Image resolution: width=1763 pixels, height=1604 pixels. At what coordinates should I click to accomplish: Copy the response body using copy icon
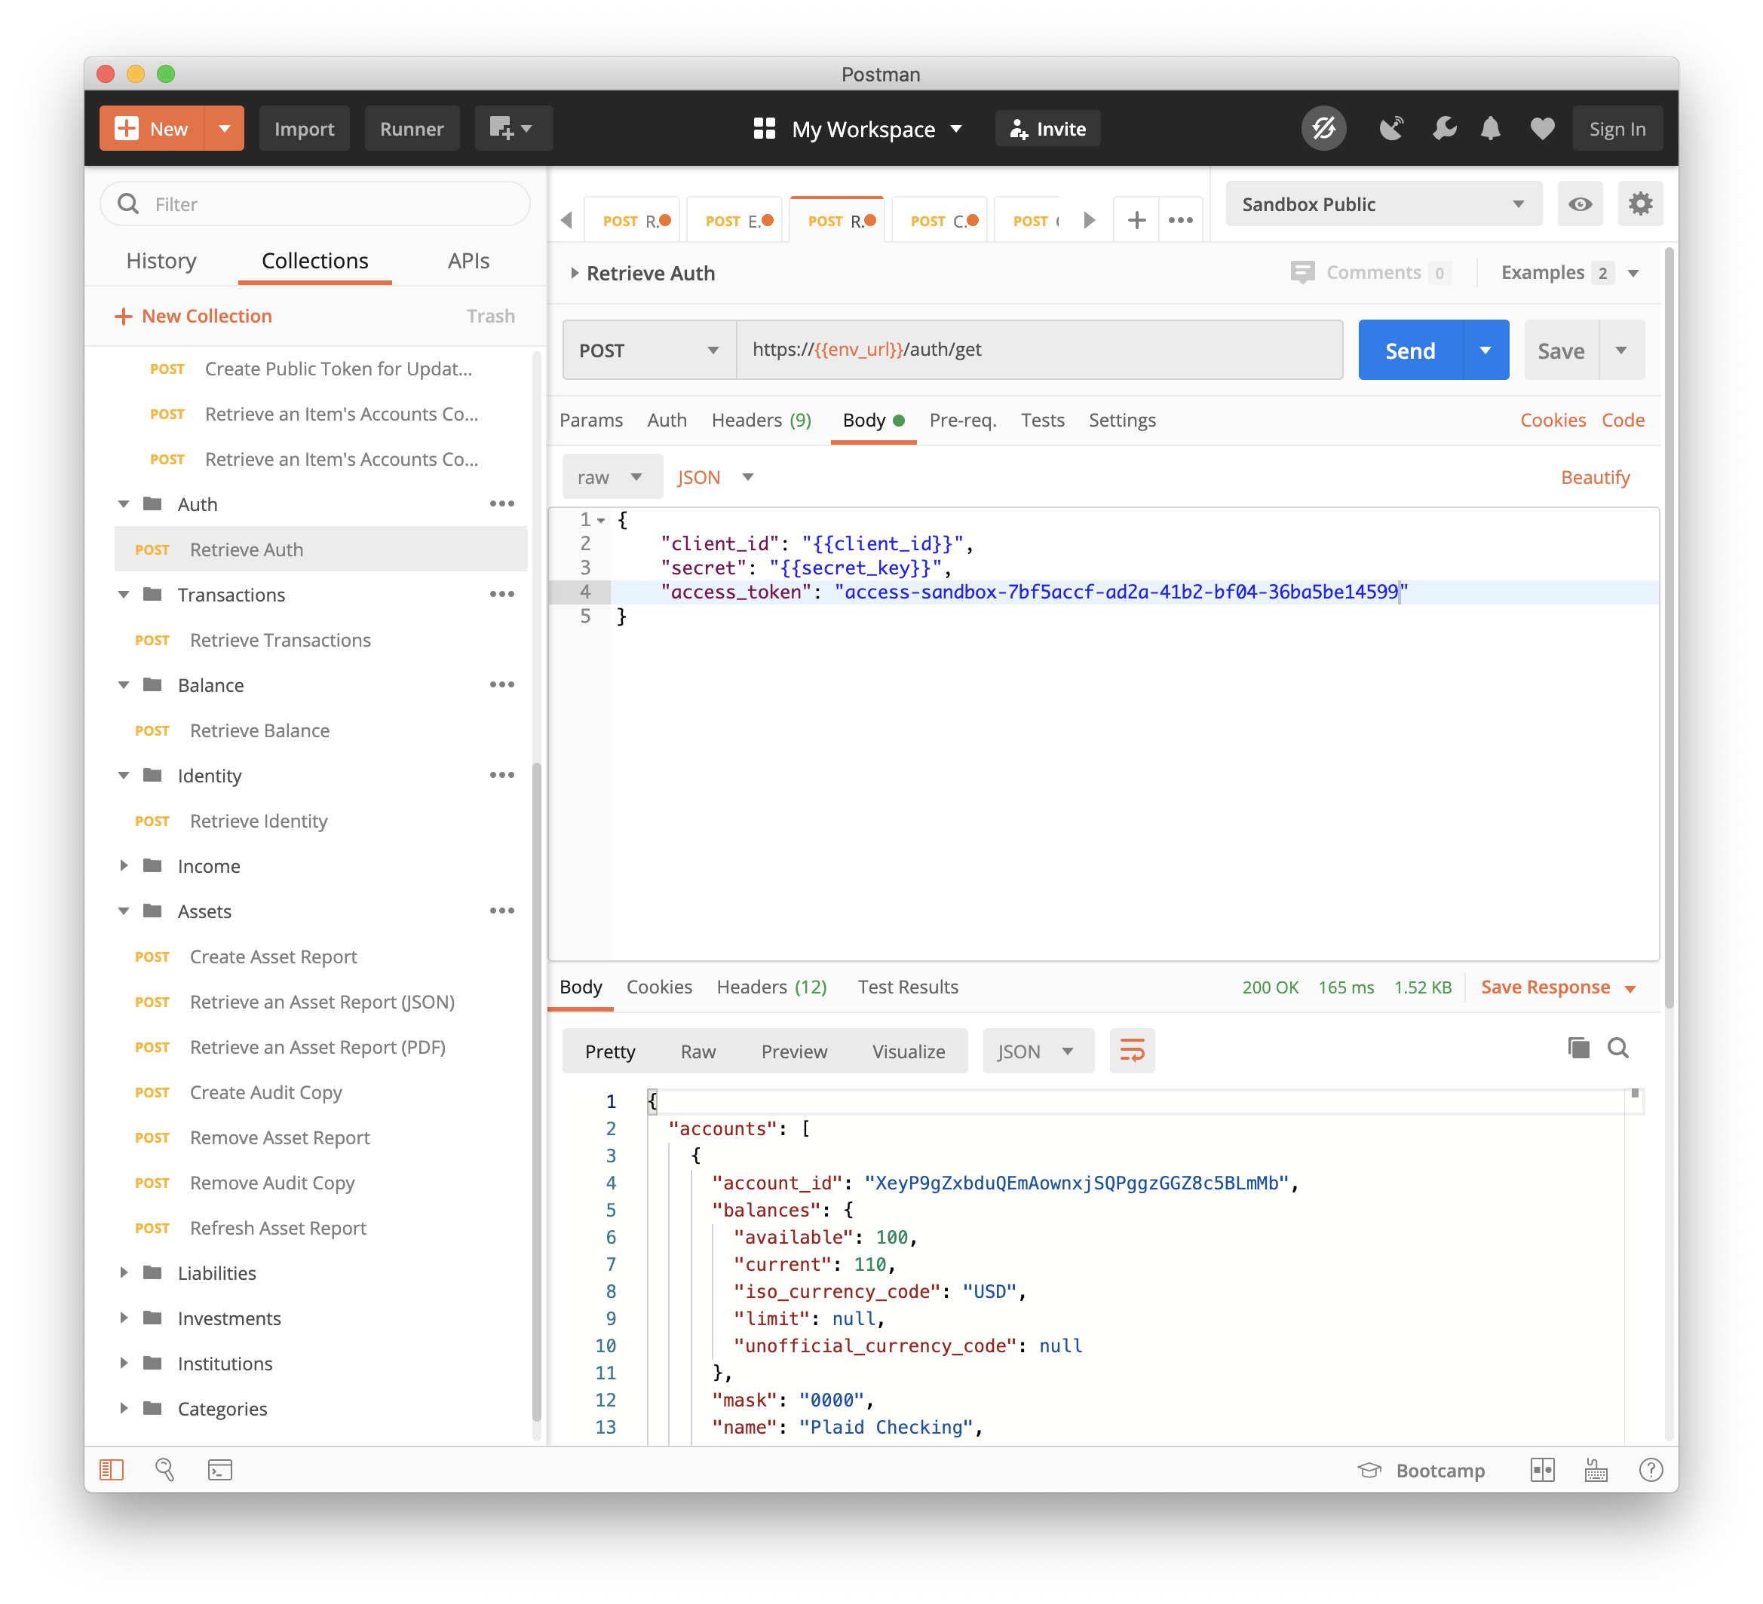[1578, 1047]
